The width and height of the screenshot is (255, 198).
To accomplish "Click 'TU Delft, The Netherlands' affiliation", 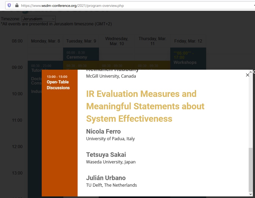I will tap(112, 185).
